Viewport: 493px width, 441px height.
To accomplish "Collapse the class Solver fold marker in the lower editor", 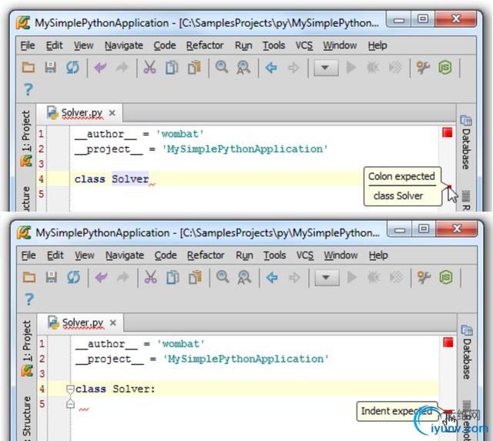I will [70, 389].
